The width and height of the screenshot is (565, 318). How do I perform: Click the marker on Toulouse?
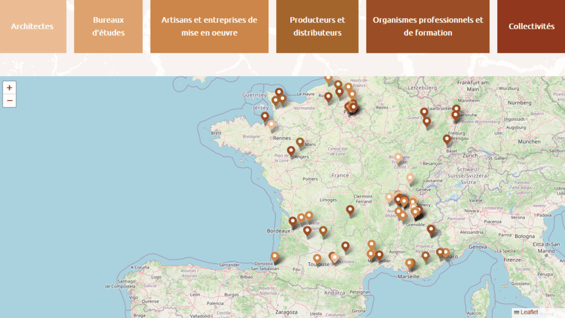click(317, 259)
